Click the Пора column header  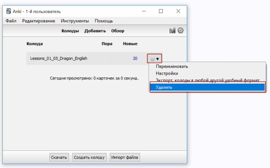tap(107, 44)
